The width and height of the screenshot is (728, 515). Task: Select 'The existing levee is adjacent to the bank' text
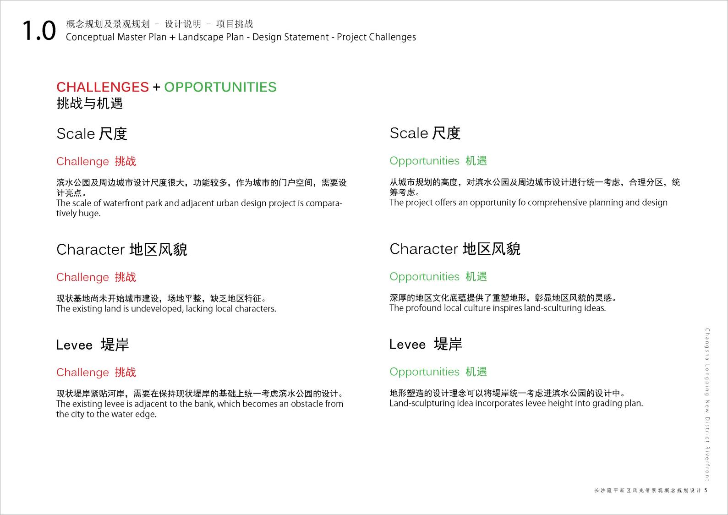coord(136,404)
